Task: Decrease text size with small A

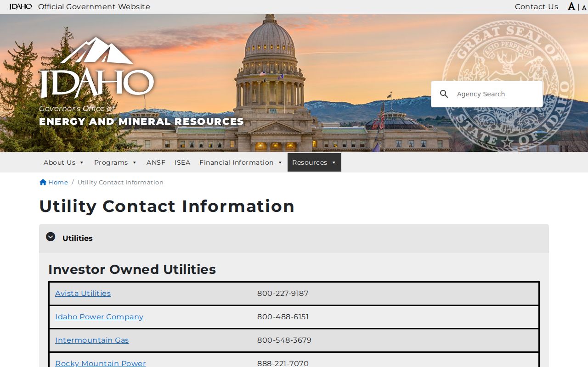Action: pos(584,7)
